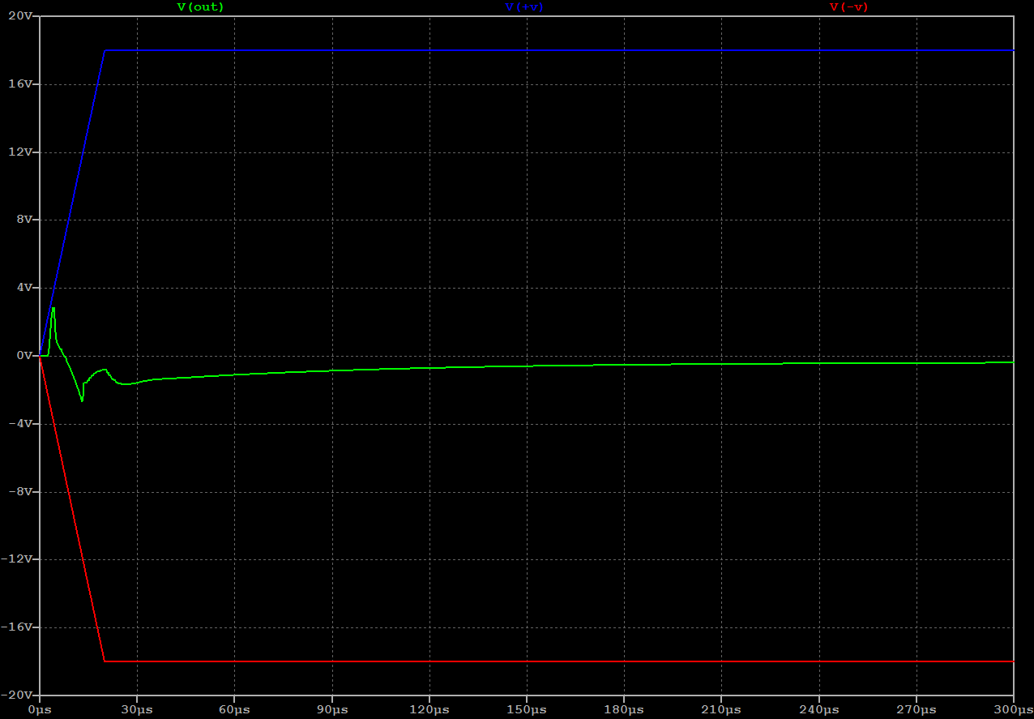The width and height of the screenshot is (1034, 719).
Task: Select the V(+v) trace label
Action: [526, 6]
